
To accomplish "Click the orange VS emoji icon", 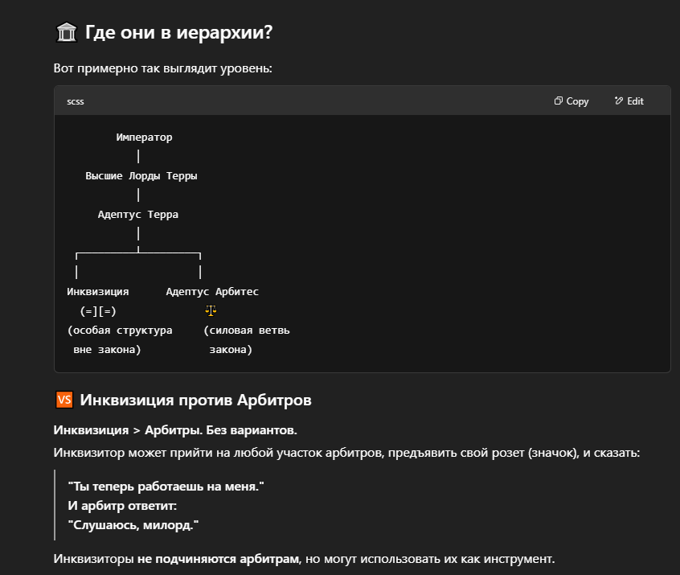I will [64, 400].
